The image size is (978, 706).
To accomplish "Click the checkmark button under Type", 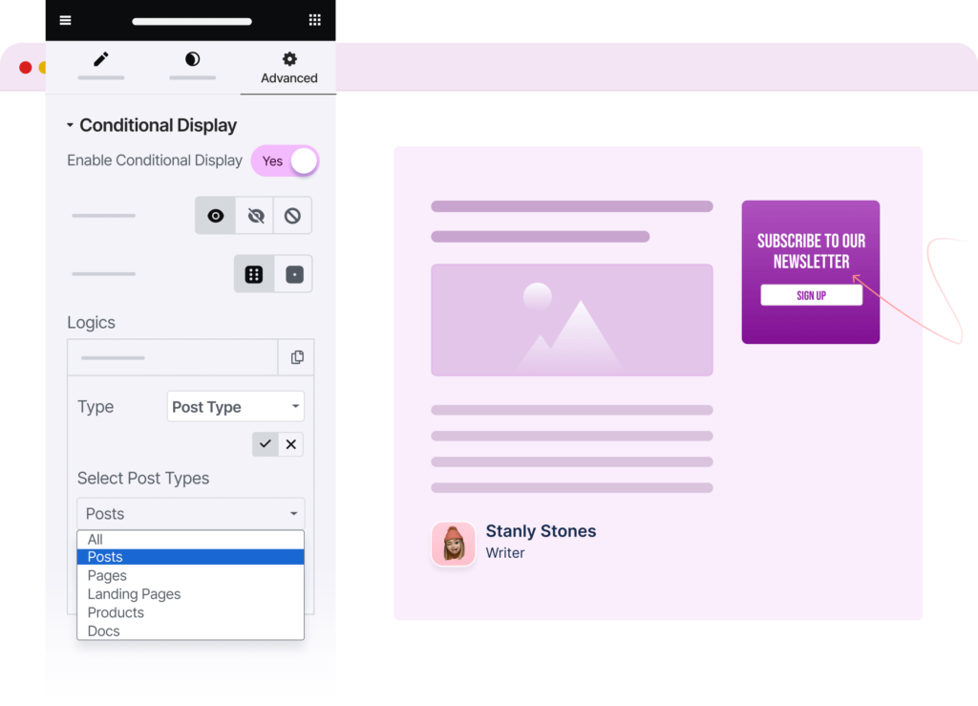I will [266, 443].
